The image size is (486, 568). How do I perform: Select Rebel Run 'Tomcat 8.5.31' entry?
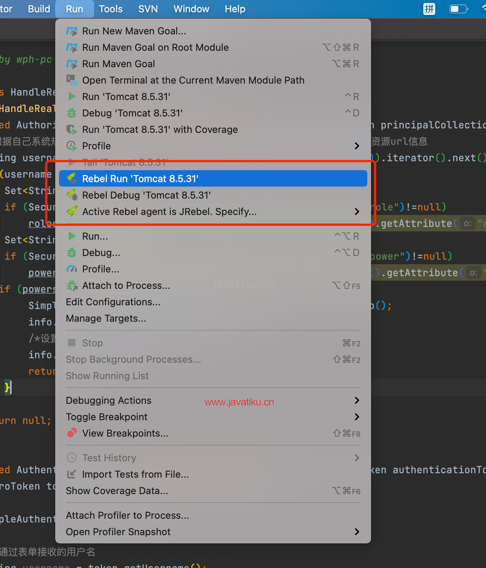[x=213, y=179]
